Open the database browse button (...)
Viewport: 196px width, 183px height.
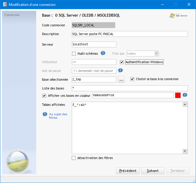[121, 80]
